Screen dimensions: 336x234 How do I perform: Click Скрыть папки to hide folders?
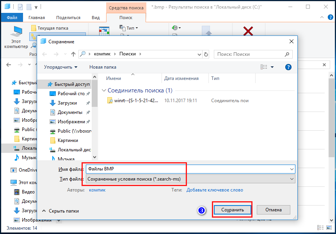[x=60, y=211]
